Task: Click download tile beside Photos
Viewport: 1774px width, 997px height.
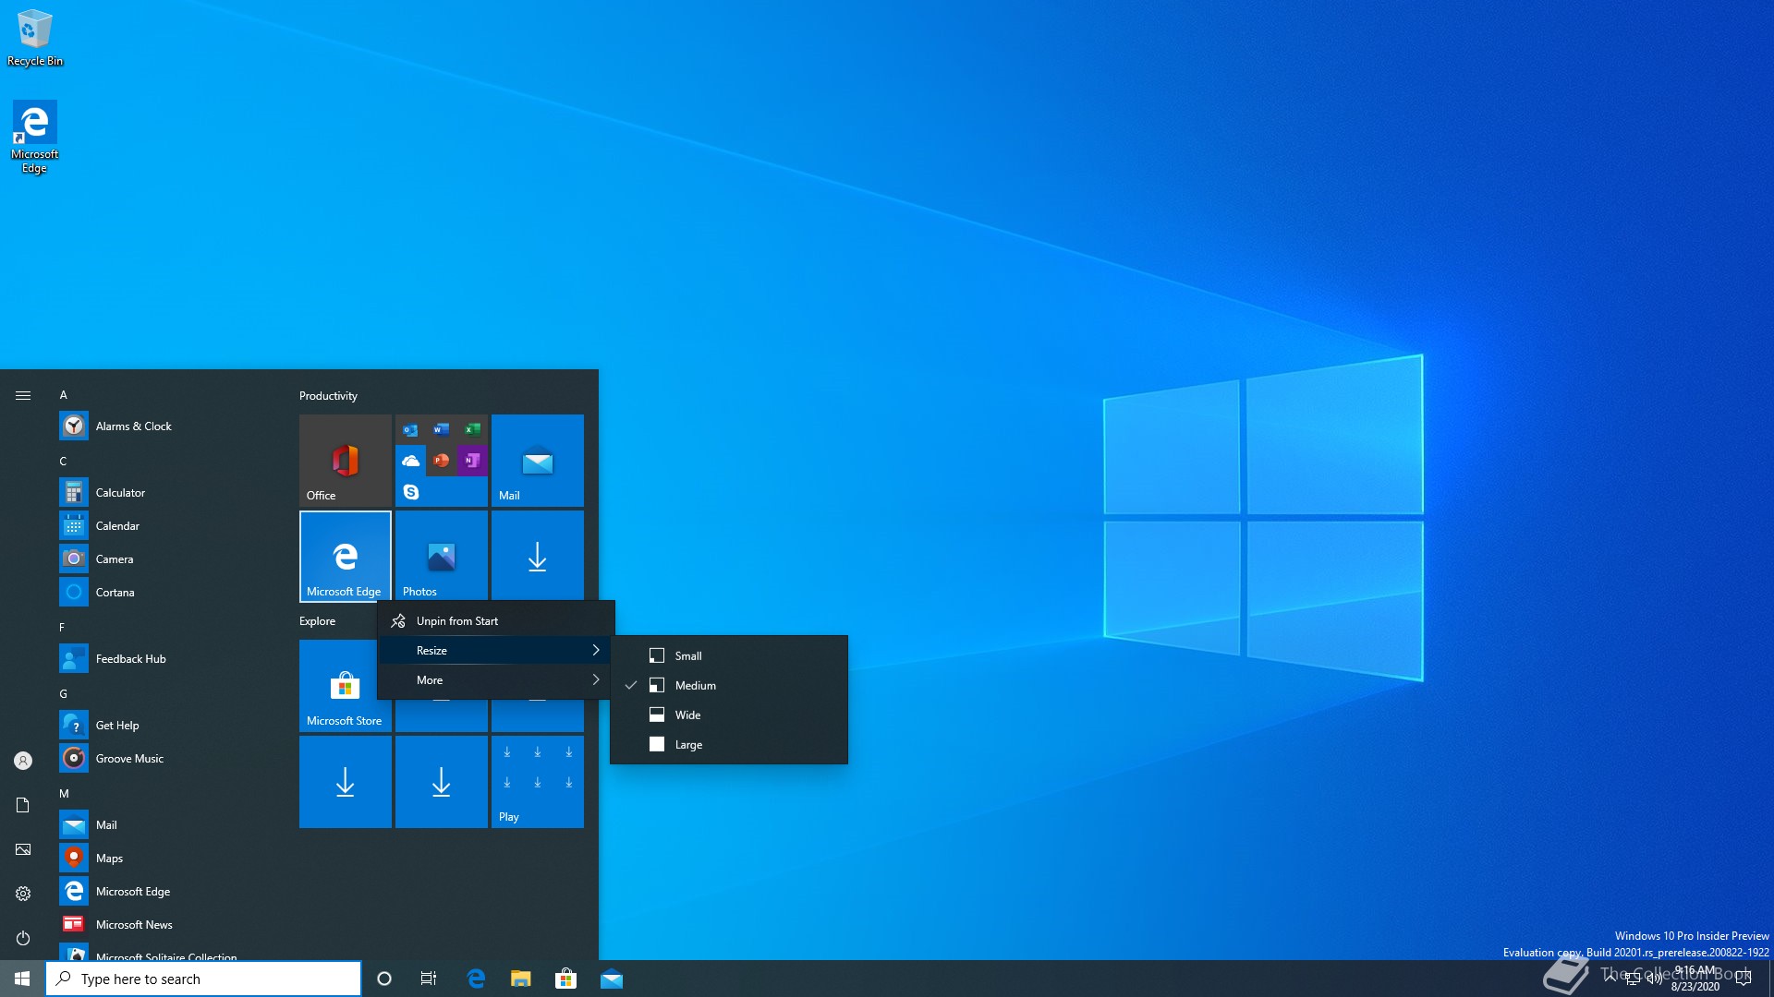Action: point(538,556)
